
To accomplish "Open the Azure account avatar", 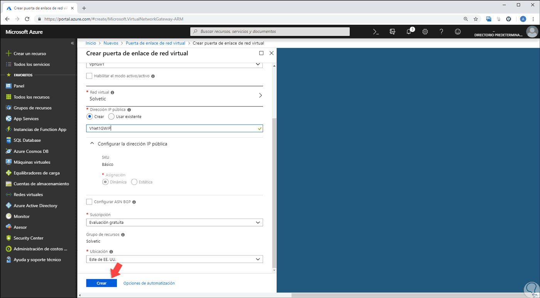I will click(532, 32).
